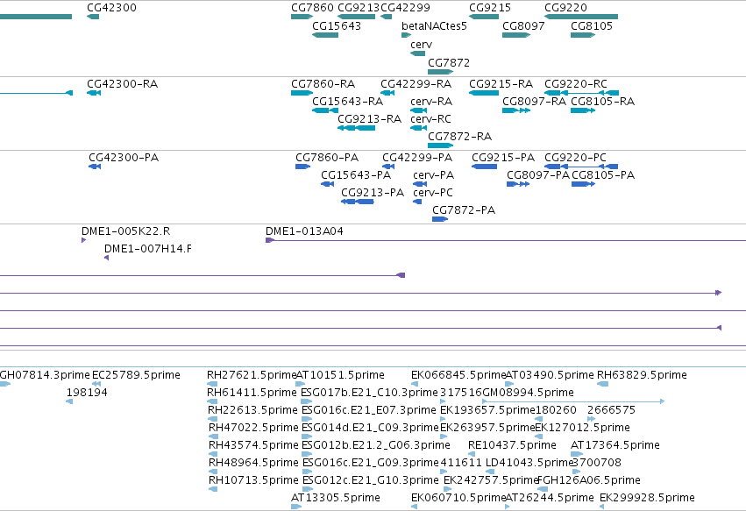Click the RH61411.5prime EST feature
Image resolution: width=746 pixels, height=511 pixels.
212,401
